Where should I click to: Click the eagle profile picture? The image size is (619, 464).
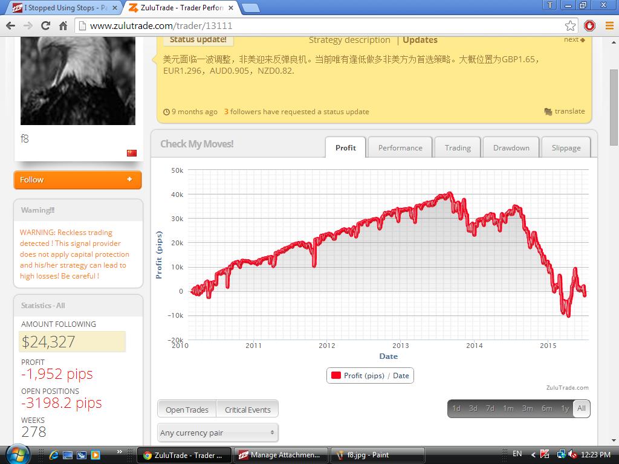(x=78, y=80)
